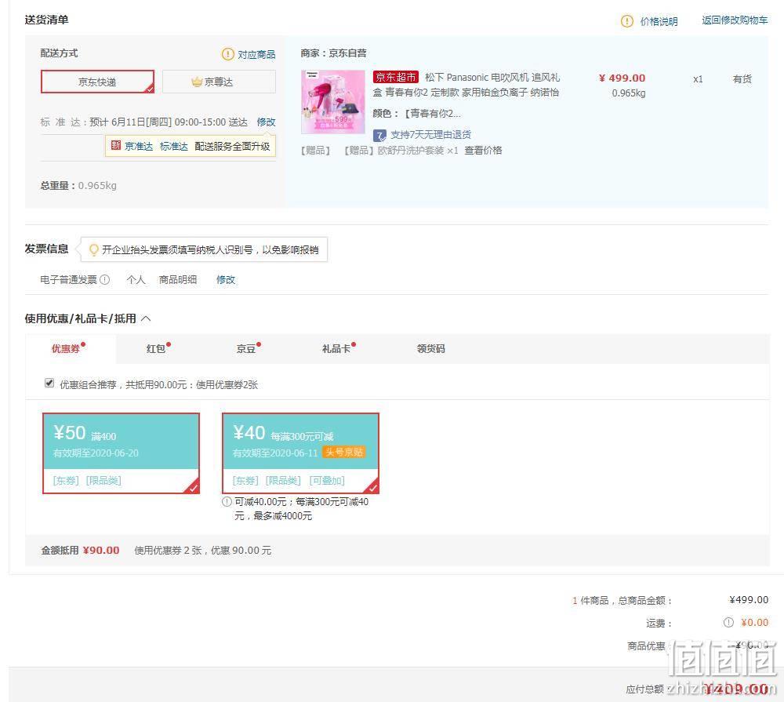Click the 头号京贴 orange badge
Viewport: 784px width, 702px height.
[x=344, y=453]
